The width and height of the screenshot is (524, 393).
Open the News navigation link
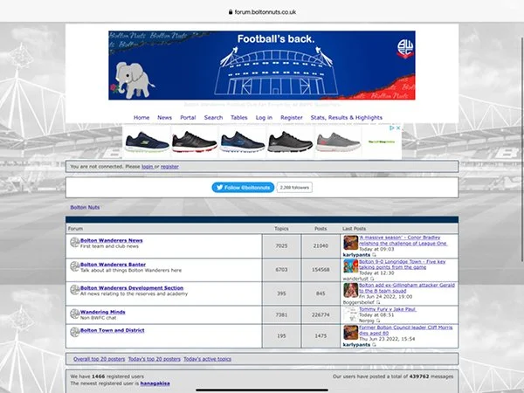point(164,118)
